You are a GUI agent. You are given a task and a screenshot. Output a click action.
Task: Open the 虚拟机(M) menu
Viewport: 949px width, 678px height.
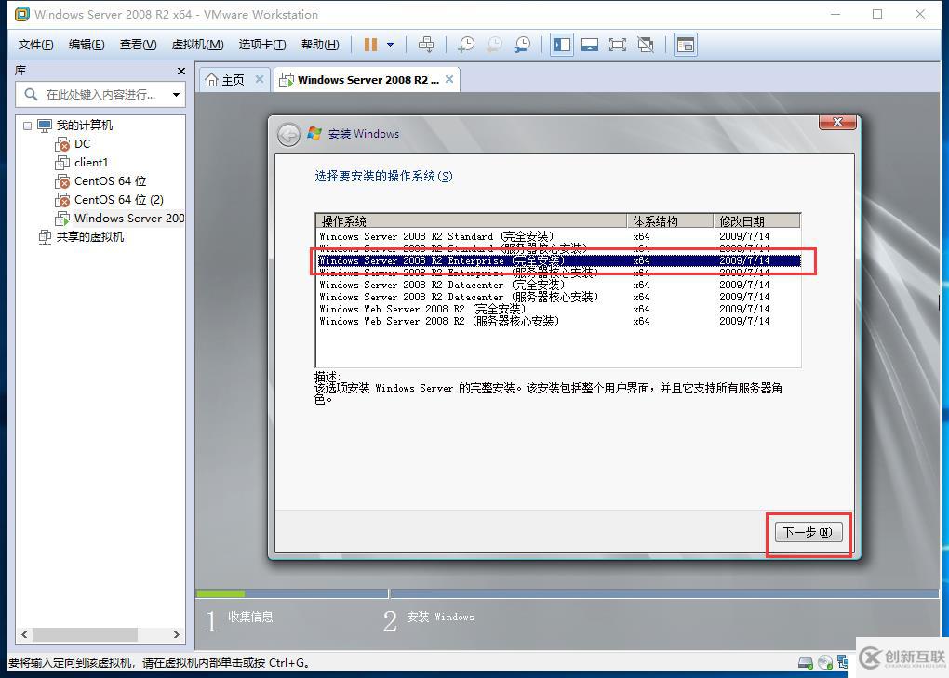pos(198,44)
